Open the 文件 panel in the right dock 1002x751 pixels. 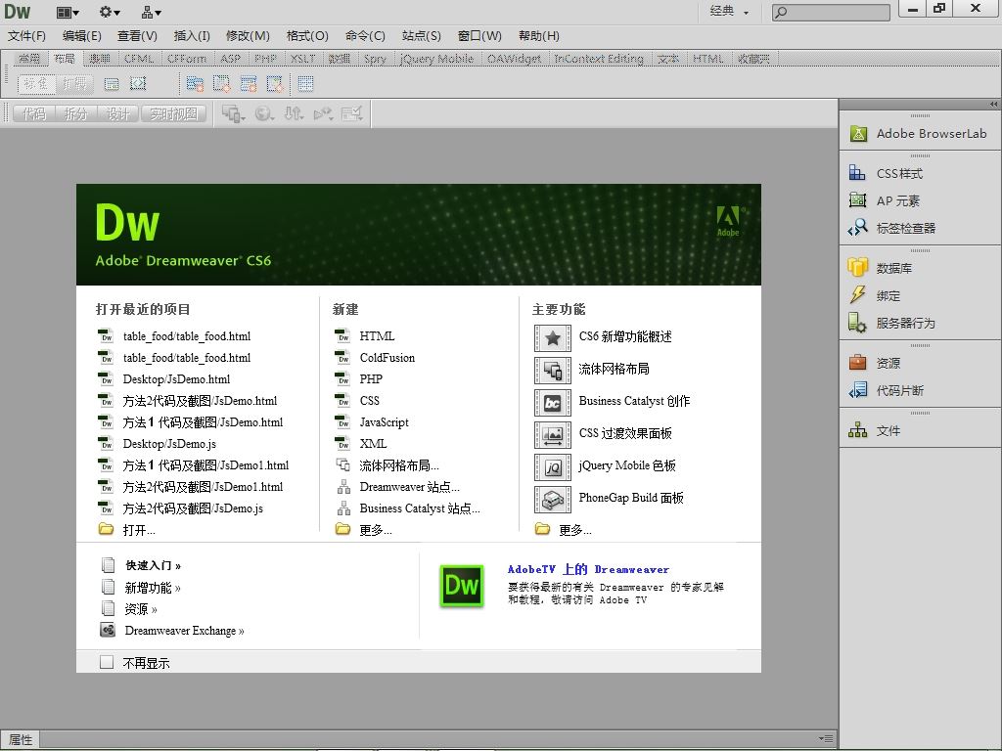click(x=874, y=430)
